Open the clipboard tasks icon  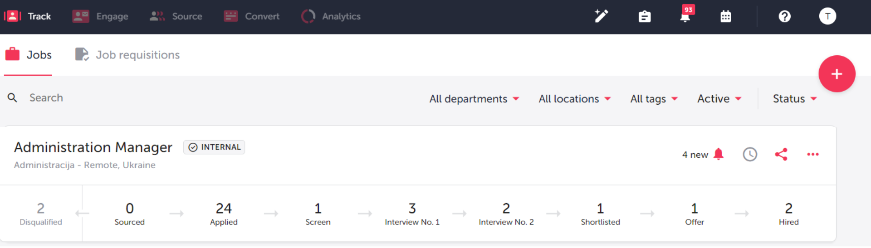click(x=644, y=17)
